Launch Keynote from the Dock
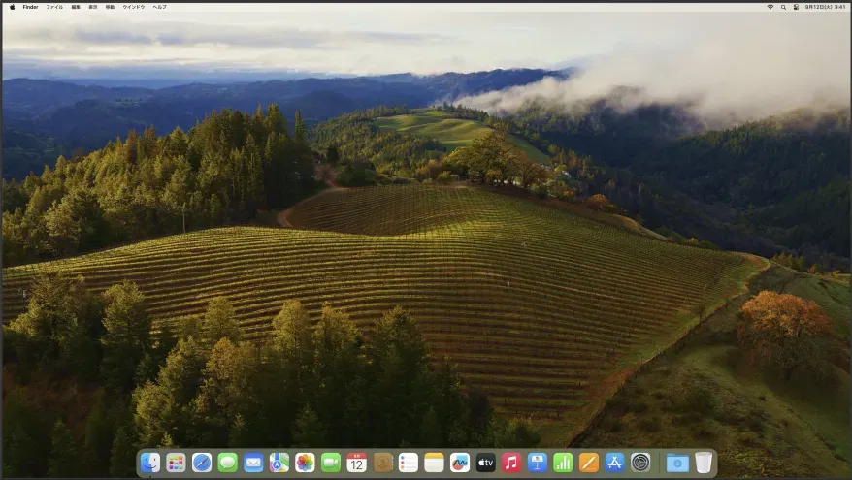 pos(538,463)
